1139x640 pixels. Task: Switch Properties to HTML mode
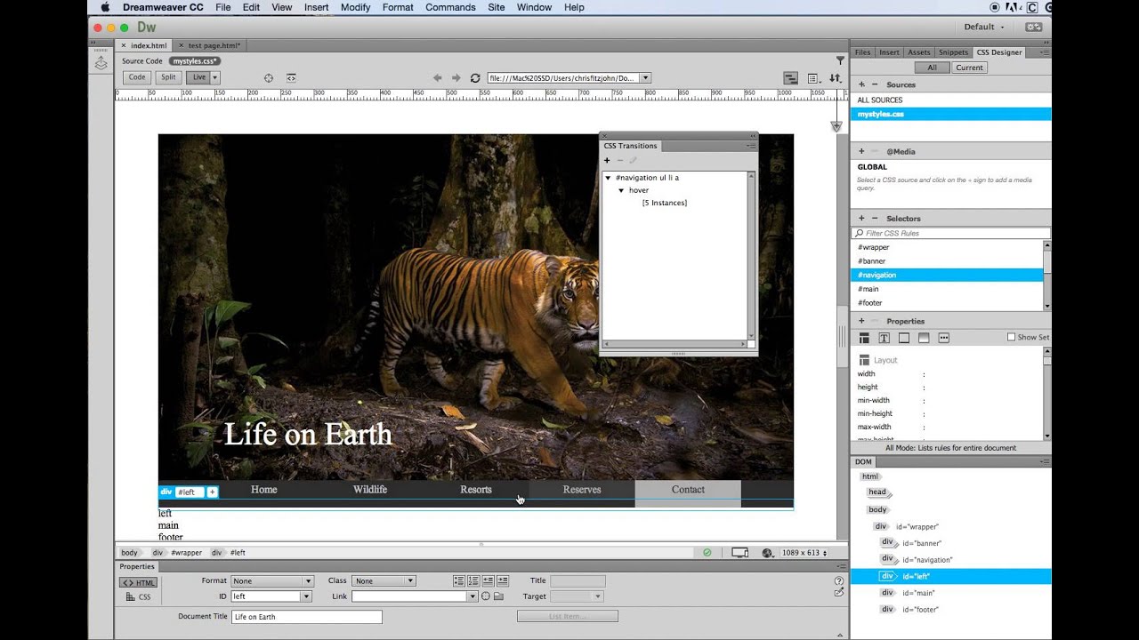[x=139, y=582]
